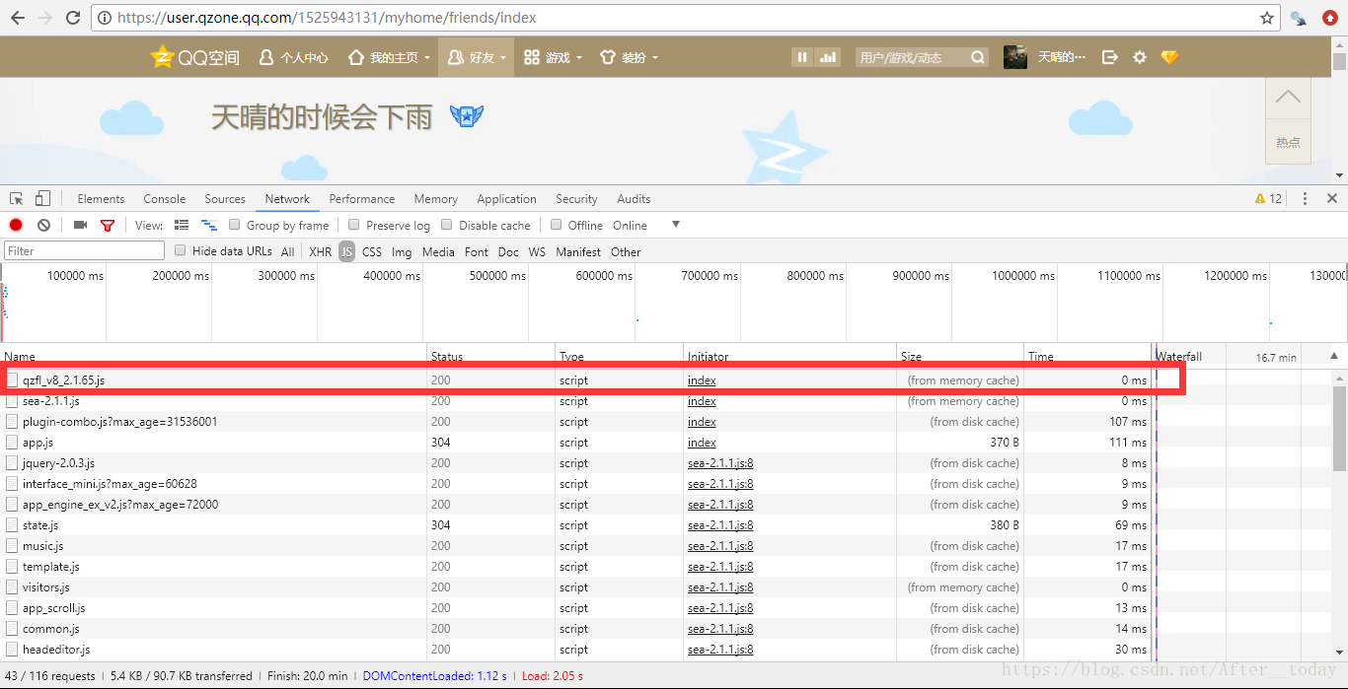Viewport: 1348px width, 689px height.
Task: Open the Application tab
Action: [506, 198]
